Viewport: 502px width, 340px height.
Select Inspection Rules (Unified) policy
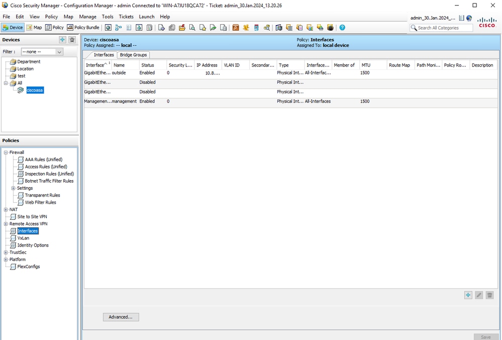click(49, 174)
